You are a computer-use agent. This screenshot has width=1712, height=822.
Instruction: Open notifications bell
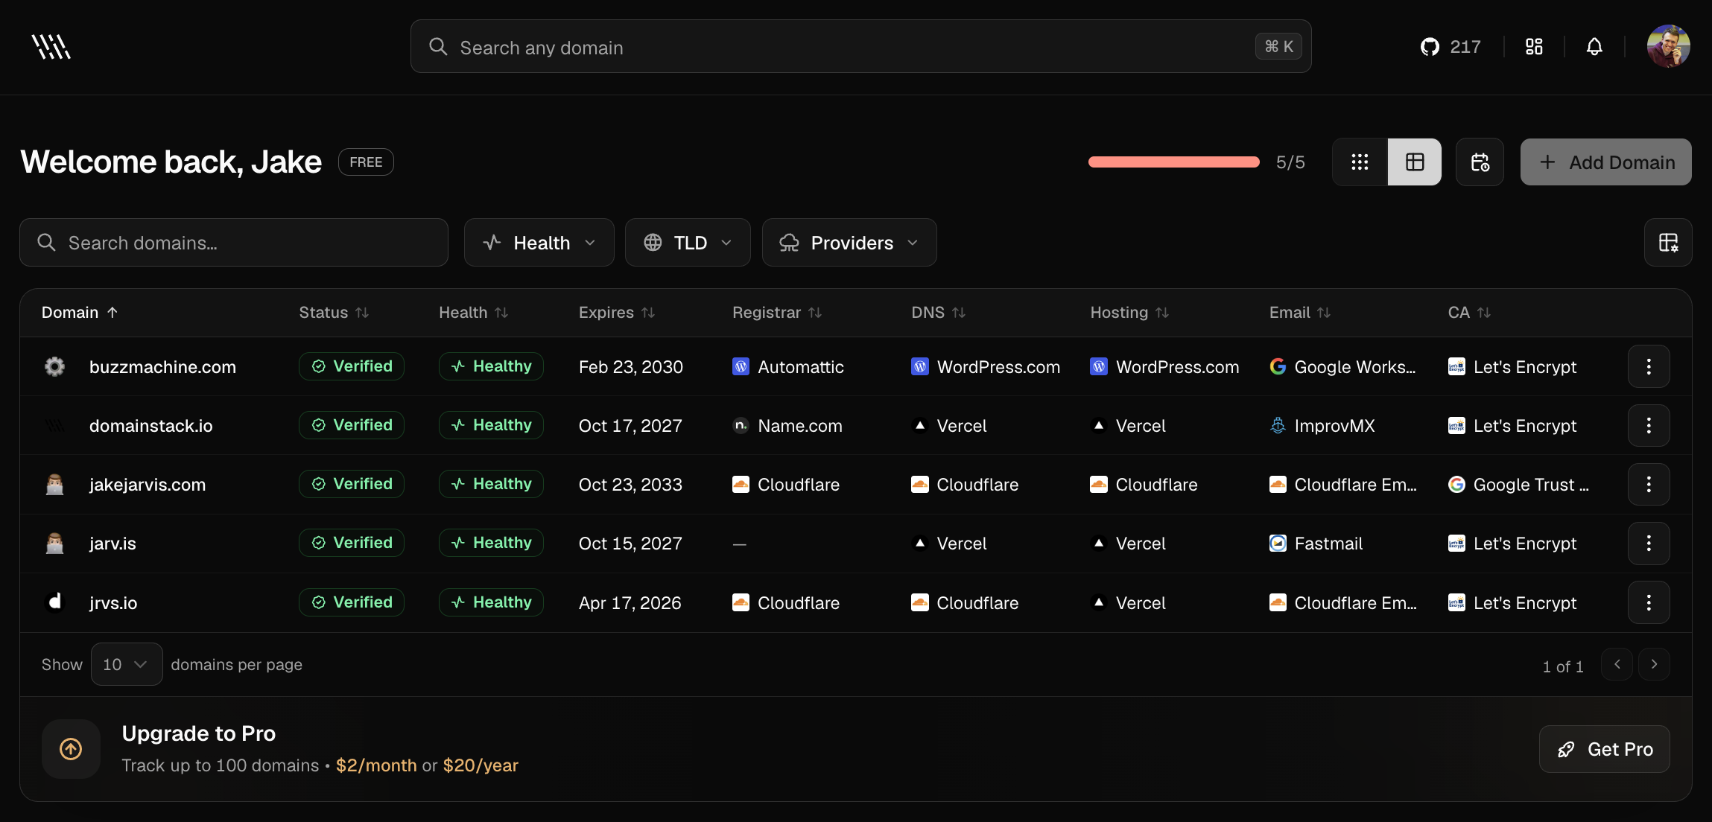[1594, 47]
